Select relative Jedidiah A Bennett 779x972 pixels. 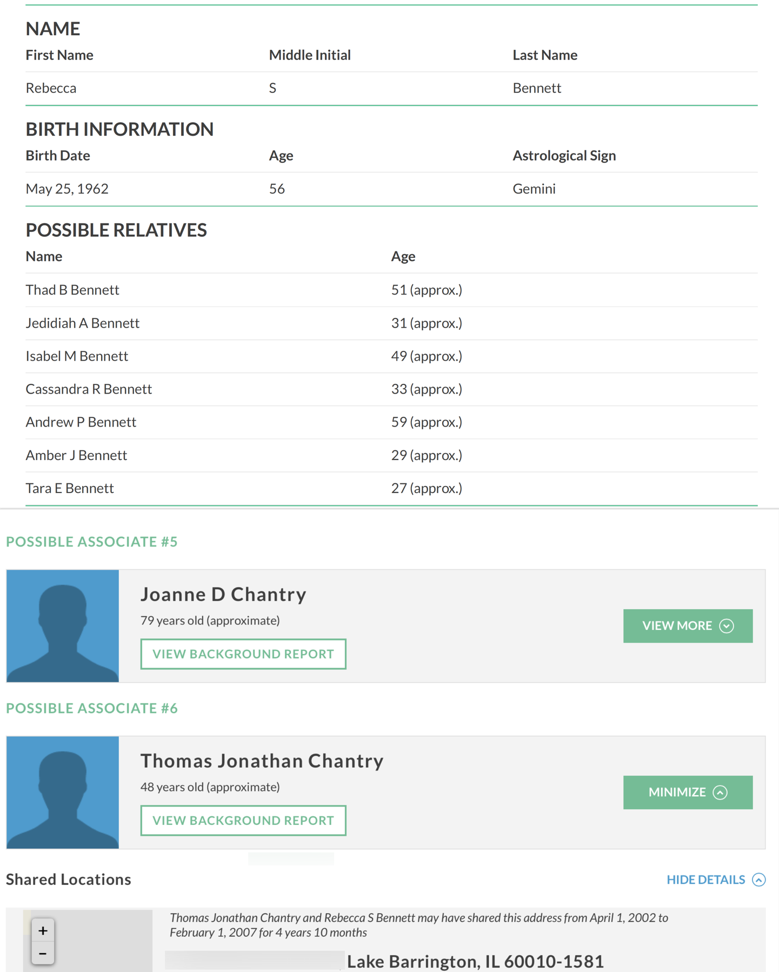[83, 323]
